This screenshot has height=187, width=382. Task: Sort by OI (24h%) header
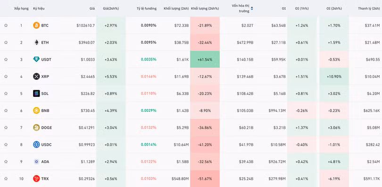click(x=334, y=8)
